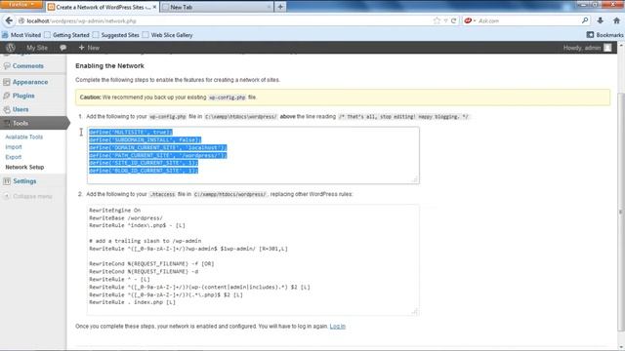Screen dimensions: 625x351
Task: Reload the page using refresh icon
Action: pos(453,20)
